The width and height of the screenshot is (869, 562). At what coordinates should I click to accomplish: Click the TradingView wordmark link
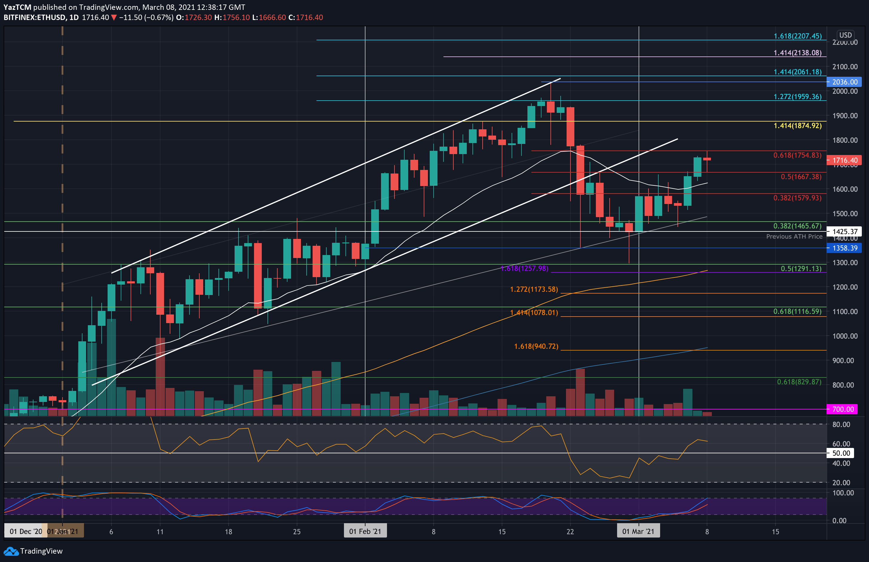coord(41,551)
